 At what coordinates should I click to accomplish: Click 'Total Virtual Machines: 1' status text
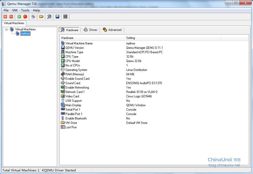coord(21,170)
